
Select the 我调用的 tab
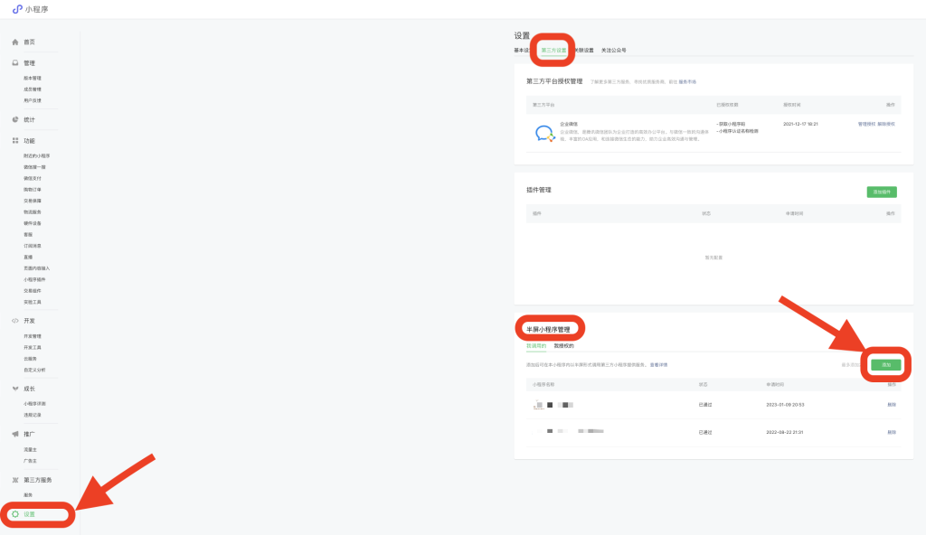(536, 346)
